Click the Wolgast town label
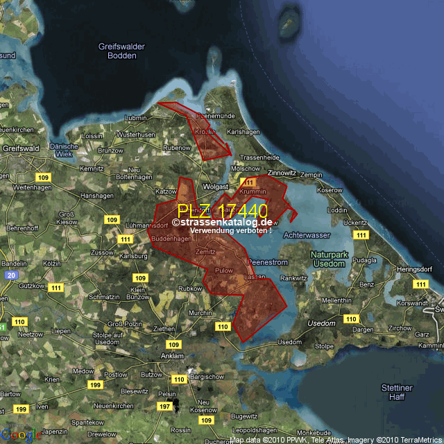The width and height of the screenshot is (444, 444). tap(215, 187)
